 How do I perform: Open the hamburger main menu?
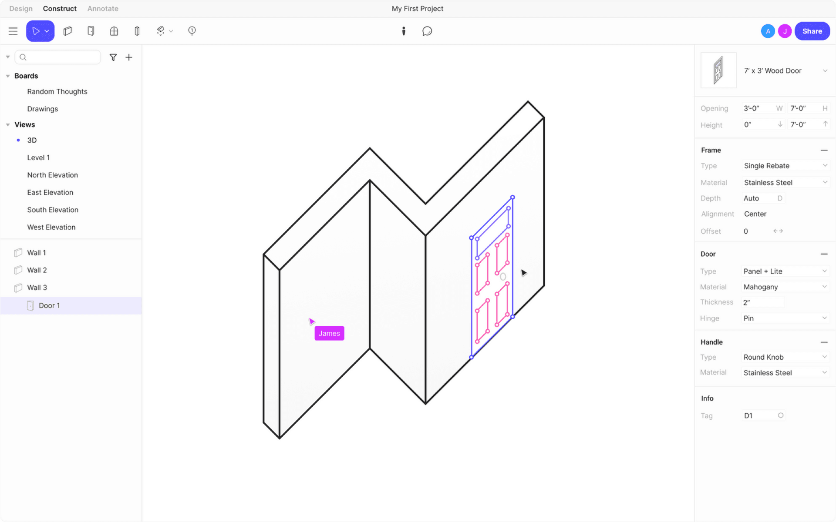(13, 31)
